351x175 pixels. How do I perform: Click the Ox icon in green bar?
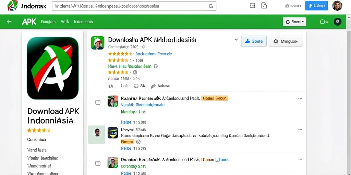click(x=324, y=22)
